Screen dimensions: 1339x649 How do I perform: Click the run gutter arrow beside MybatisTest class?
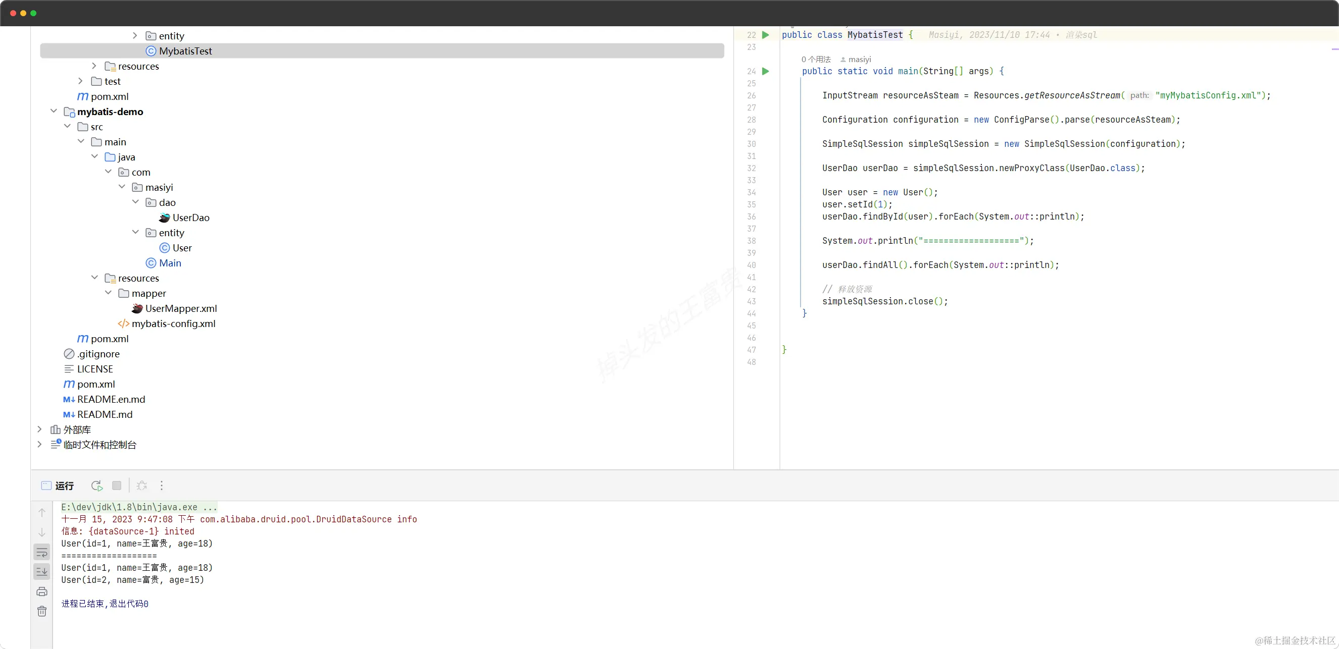coord(766,35)
